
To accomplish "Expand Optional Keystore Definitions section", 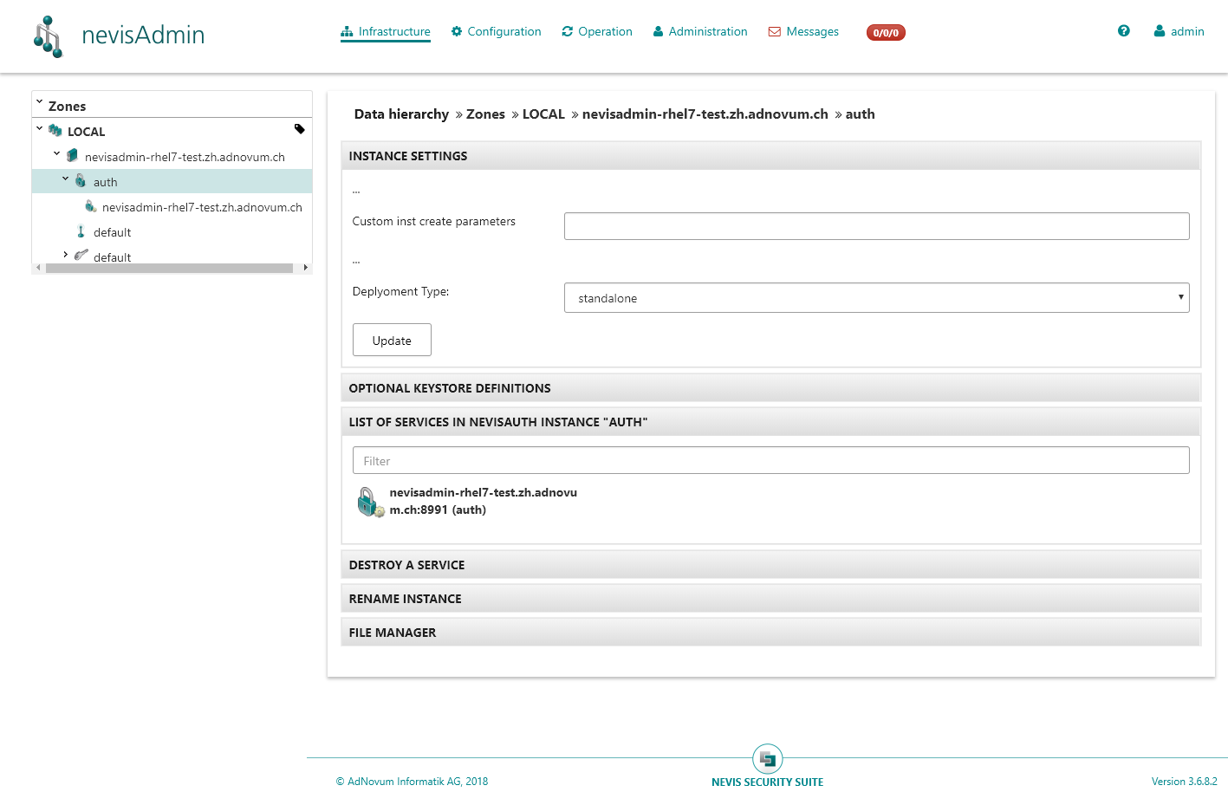I will [771, 388].
